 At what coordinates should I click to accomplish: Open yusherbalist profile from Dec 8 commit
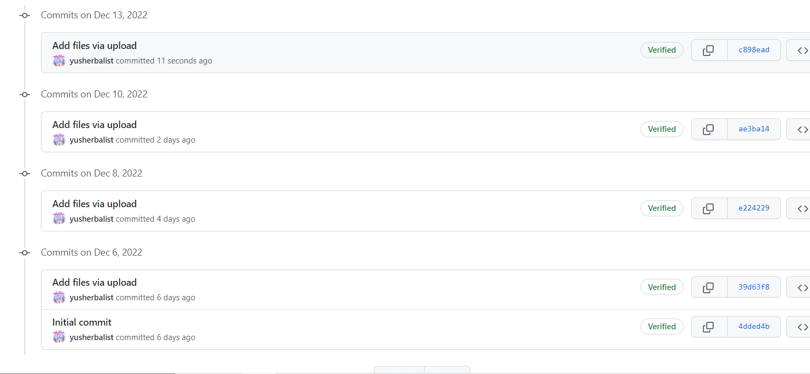(x=91, y=219)
